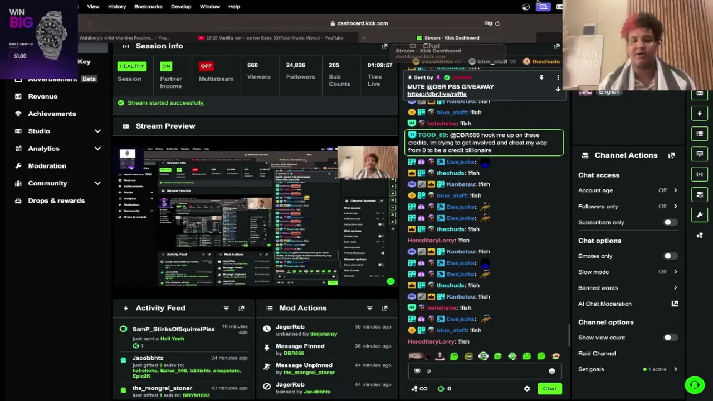Click the Achievements trophy icon

point(18,114)
